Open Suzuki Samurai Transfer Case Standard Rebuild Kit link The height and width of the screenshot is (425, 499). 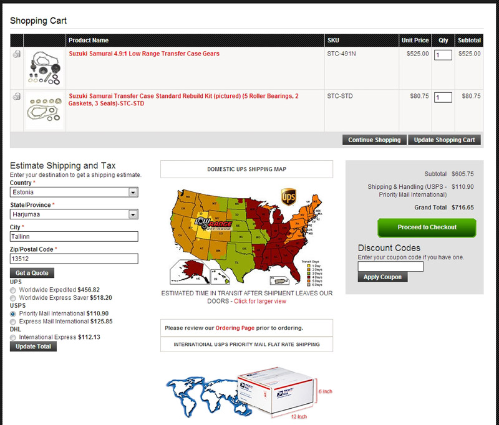tap(183, 100)
